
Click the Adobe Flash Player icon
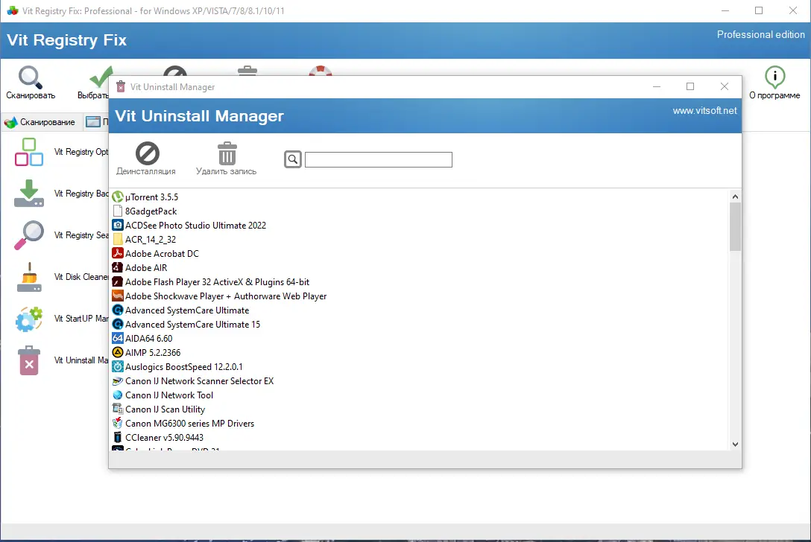(x=118, y=281)
